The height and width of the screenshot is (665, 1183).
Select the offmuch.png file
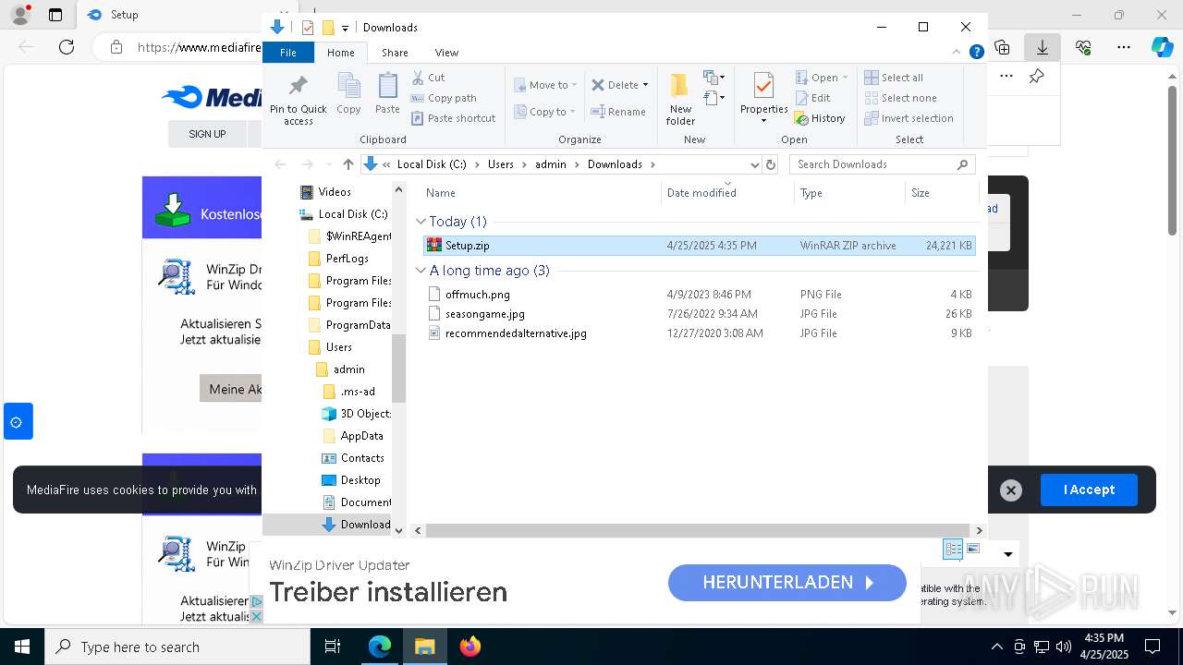click(699, 295)
